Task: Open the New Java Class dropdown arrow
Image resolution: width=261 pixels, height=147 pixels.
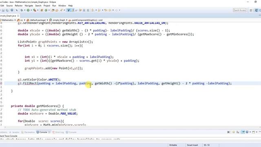Action: pyautogui.click(x=49, y=10)
